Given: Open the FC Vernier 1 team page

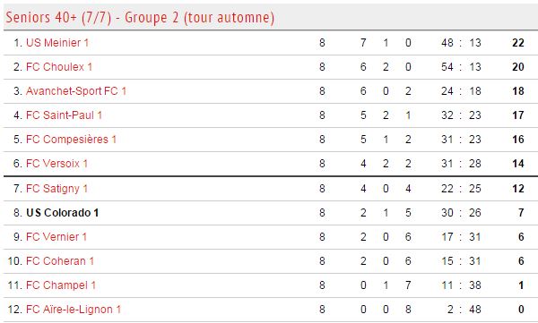Looking at the screenshot, I should coord(56,237).
